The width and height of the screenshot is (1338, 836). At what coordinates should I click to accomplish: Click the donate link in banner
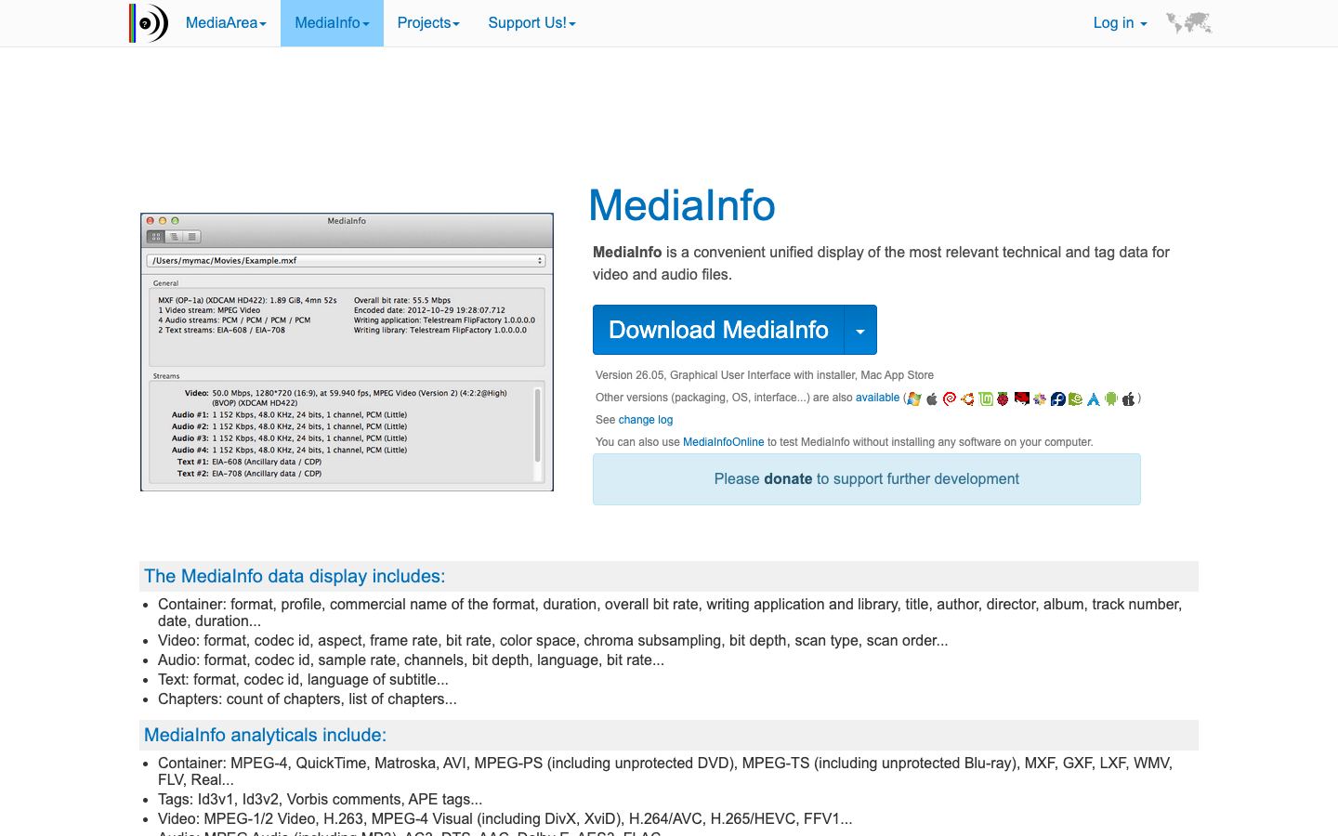click(788, 479)
